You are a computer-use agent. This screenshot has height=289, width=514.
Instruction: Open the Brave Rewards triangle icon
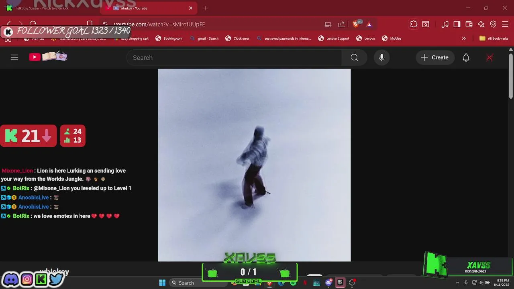369,24
